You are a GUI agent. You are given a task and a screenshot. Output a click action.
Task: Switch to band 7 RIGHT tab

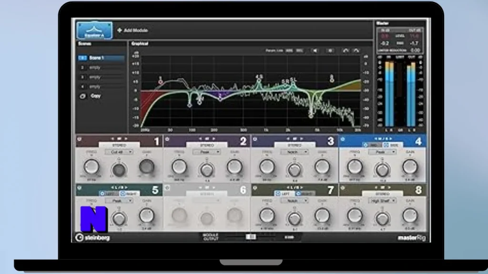click(305, 194)
